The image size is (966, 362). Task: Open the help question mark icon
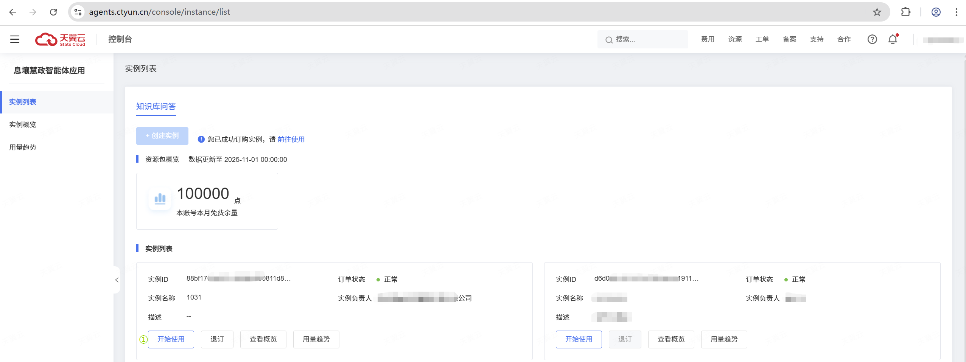[x=872, y=39]
